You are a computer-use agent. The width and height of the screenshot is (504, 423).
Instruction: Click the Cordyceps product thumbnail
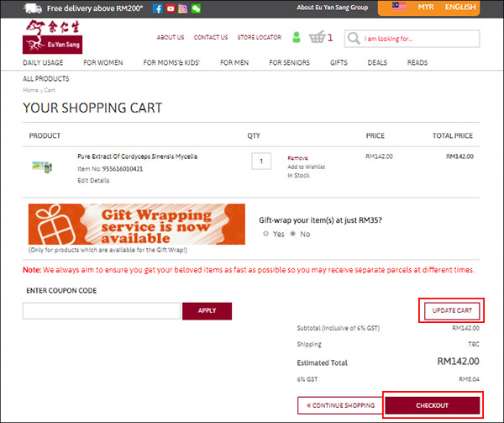point(42,167)
